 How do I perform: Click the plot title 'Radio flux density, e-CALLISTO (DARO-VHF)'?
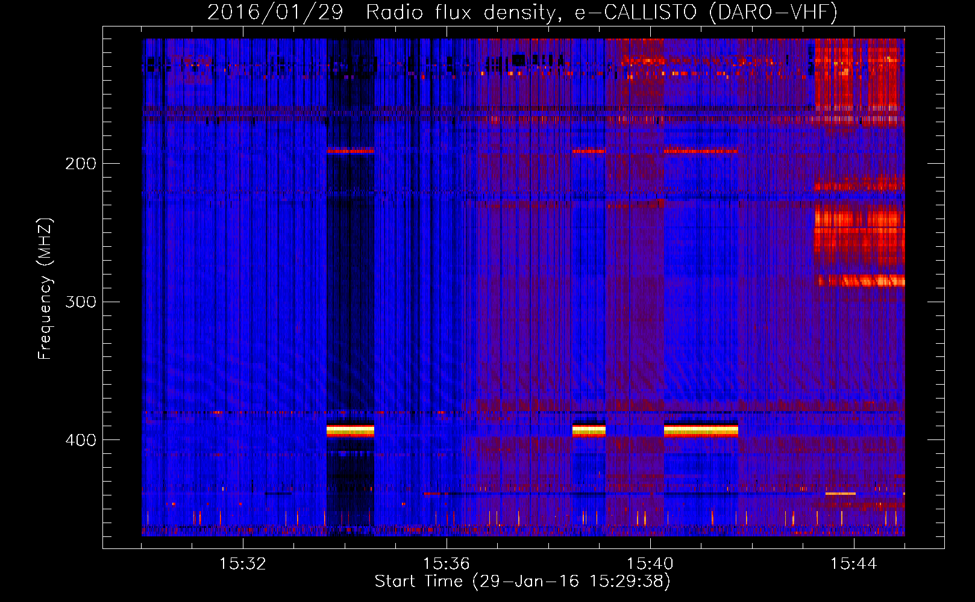tap(601, 13)
